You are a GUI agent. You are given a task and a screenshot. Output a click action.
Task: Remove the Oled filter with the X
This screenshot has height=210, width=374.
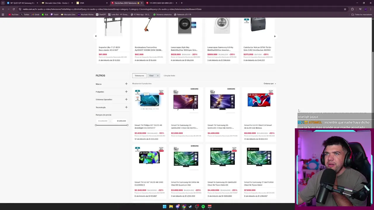pos(157,76)
